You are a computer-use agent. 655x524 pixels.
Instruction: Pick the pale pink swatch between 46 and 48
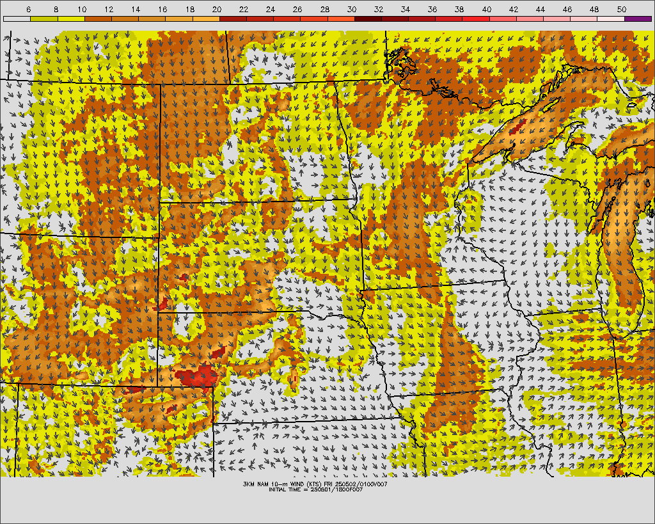click(x=584, y=19)
